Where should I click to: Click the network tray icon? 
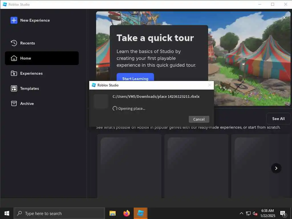click(248, 213)
